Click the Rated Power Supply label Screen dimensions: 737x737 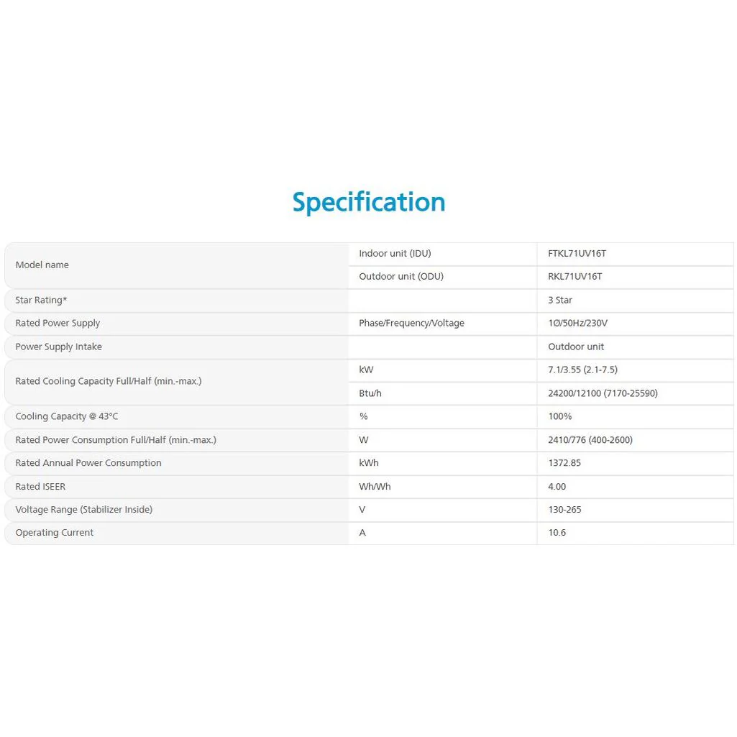pyautogui.click(x=58, y=324)
